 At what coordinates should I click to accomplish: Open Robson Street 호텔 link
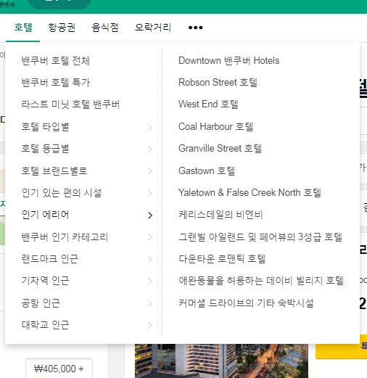point(218,82)
